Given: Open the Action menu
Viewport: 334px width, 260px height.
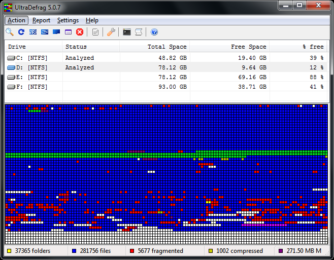Looking at the screenshot, I should 16,20.
